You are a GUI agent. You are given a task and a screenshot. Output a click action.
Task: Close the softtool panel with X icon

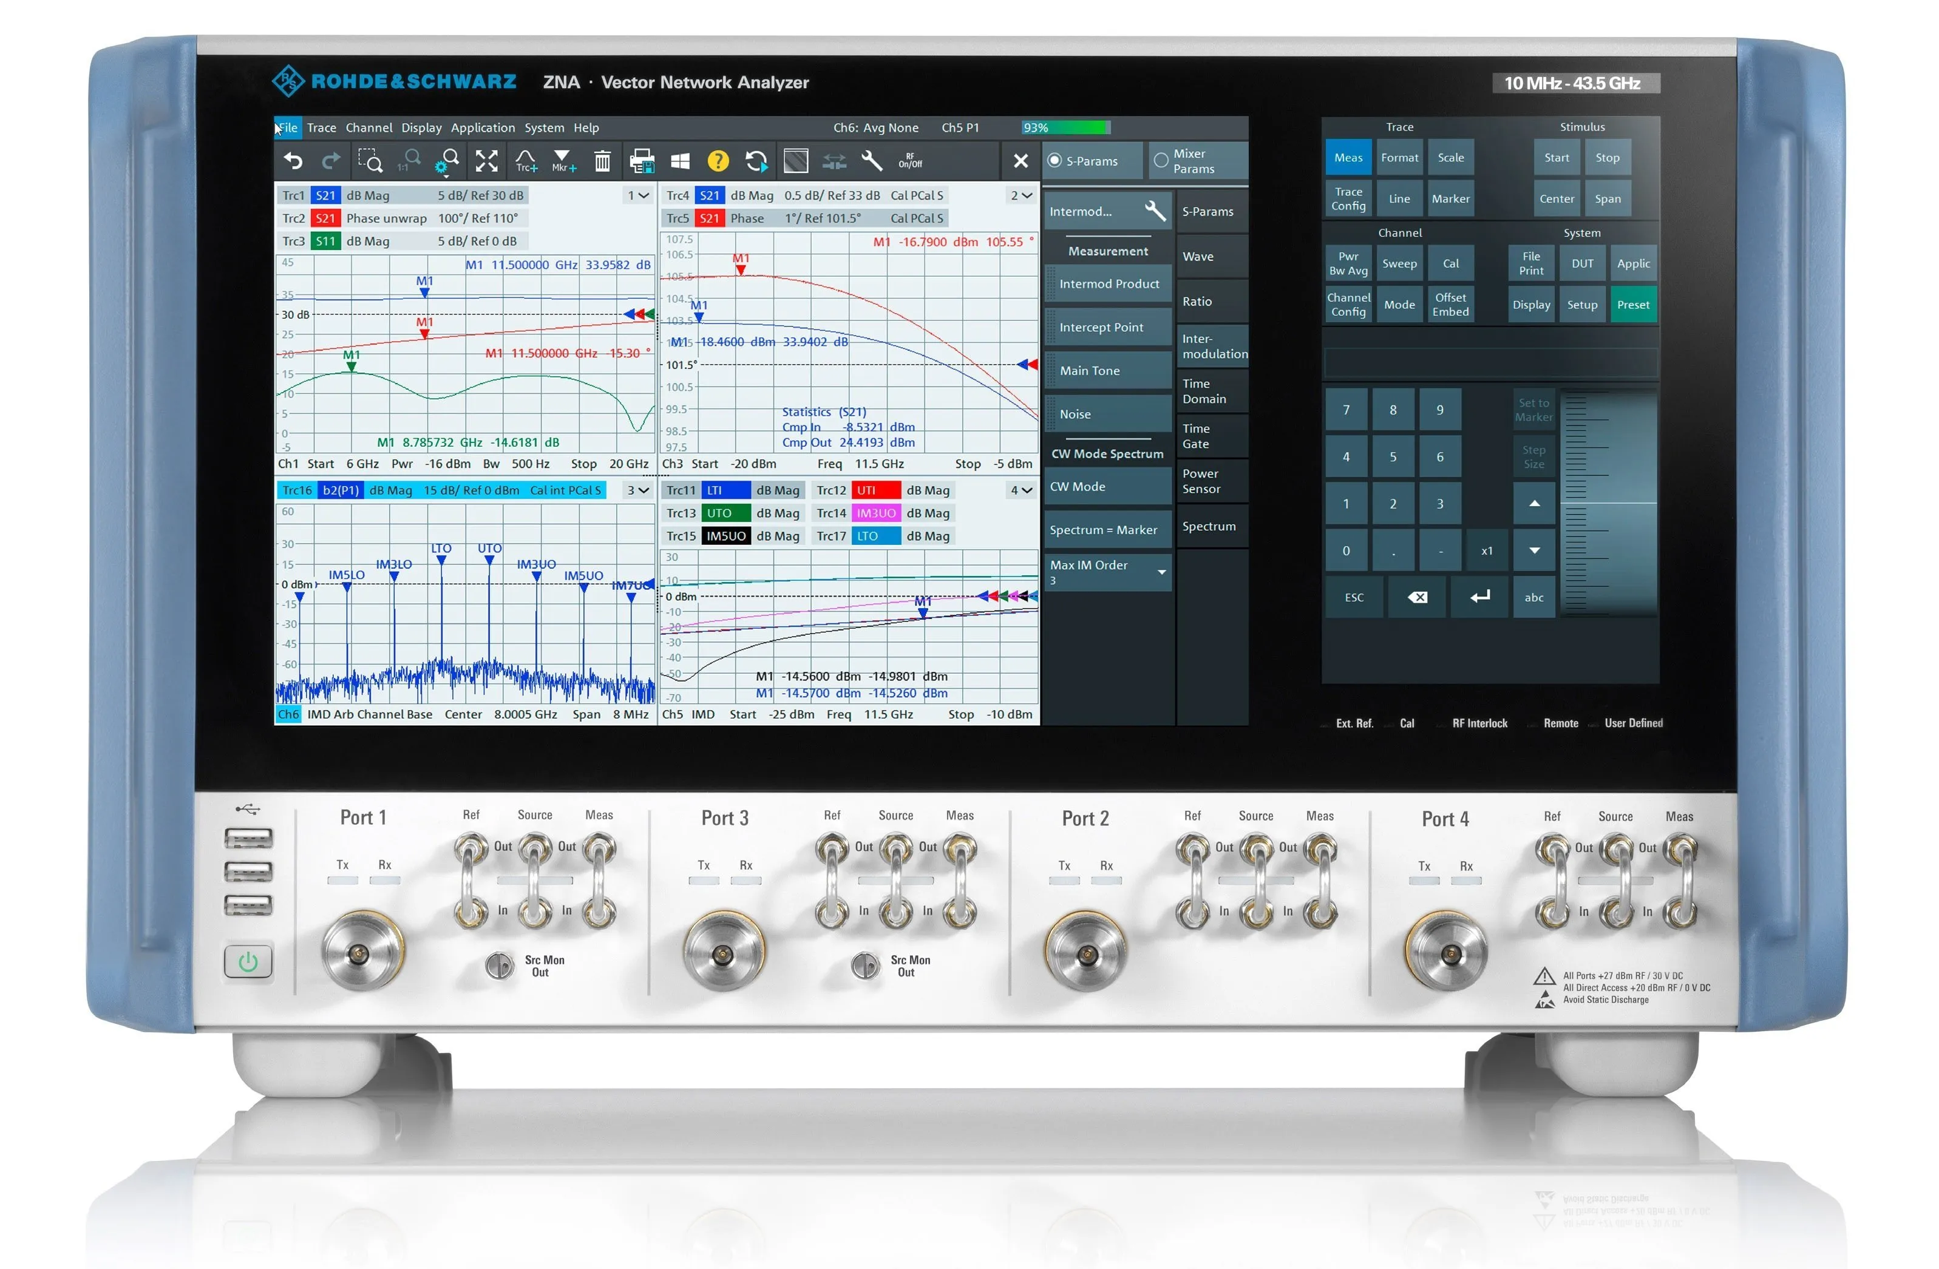pos(1021,161)
